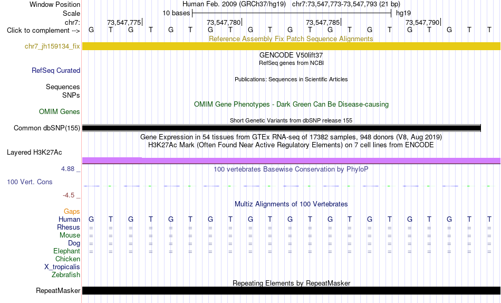This screenshot has width=501, height=303.
Task: Click the chr7:73,547,773-73,547,793 (21 bp) range text
Action: (346, 4)
